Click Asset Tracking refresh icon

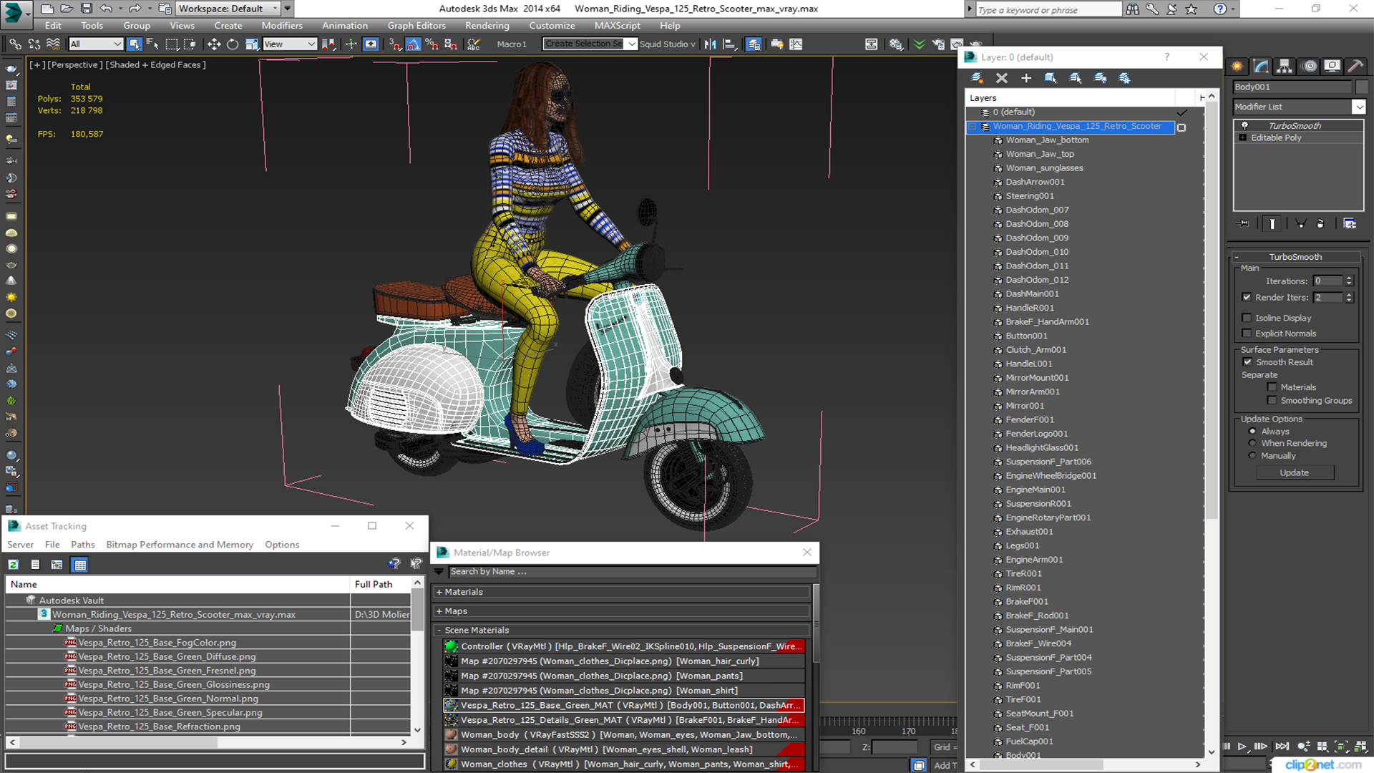13,565
